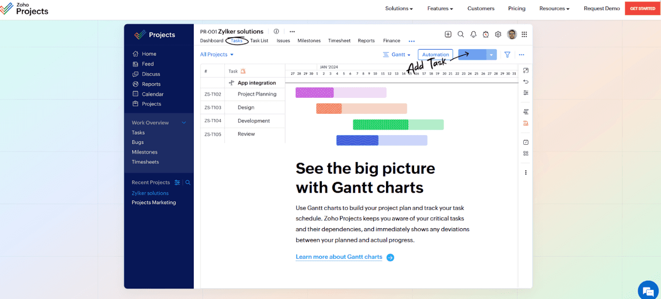This screenshot has width=661, height=299.
Task: Click the quick-add plus icon
Action: coord(448,34)
